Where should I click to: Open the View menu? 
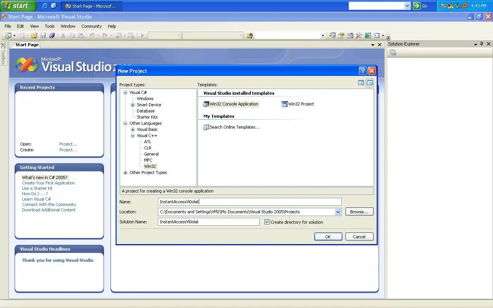pos(34,26)
